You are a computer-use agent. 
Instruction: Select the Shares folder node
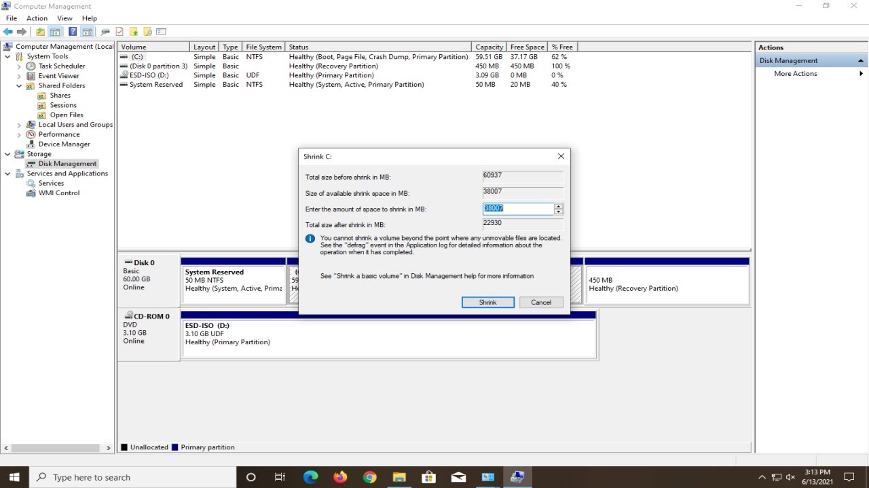pyautogui.click(x=60, y=96)
